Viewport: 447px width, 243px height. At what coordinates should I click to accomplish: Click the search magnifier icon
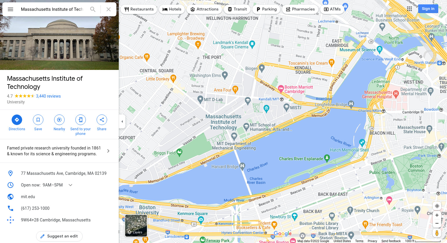coord(93,9)
